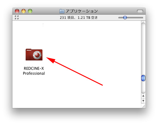Toggle toolbar visibility with the pill button

click(140, 11)
